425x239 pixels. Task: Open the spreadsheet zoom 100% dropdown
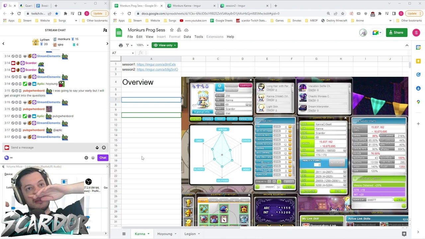coord(142,45)
